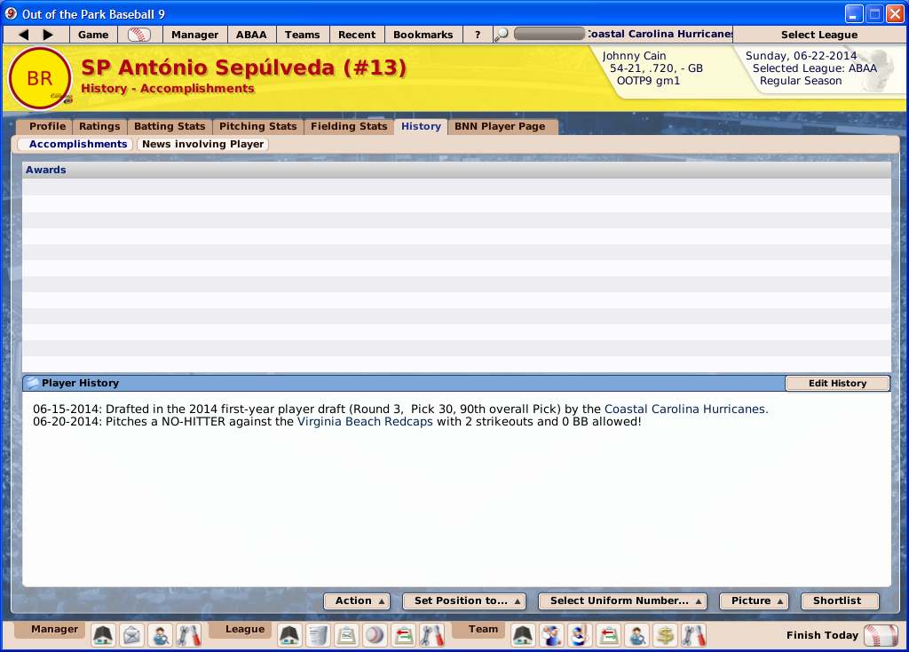Open the Bookmarks menu
Image resolution: width=909 pixels, height=652 pixels.
tap(423, 35)
